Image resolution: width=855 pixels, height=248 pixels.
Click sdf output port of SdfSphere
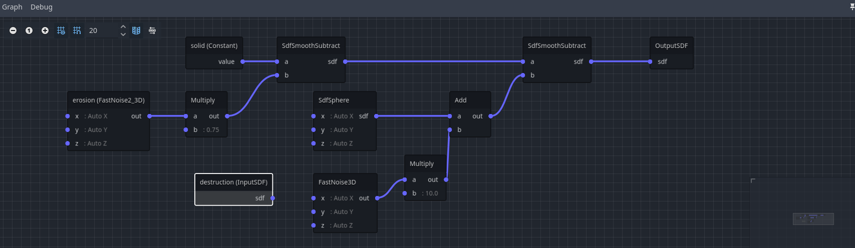tap(376, 116)
